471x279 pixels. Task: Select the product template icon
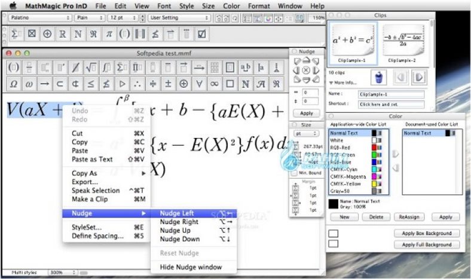click(137, 68)
